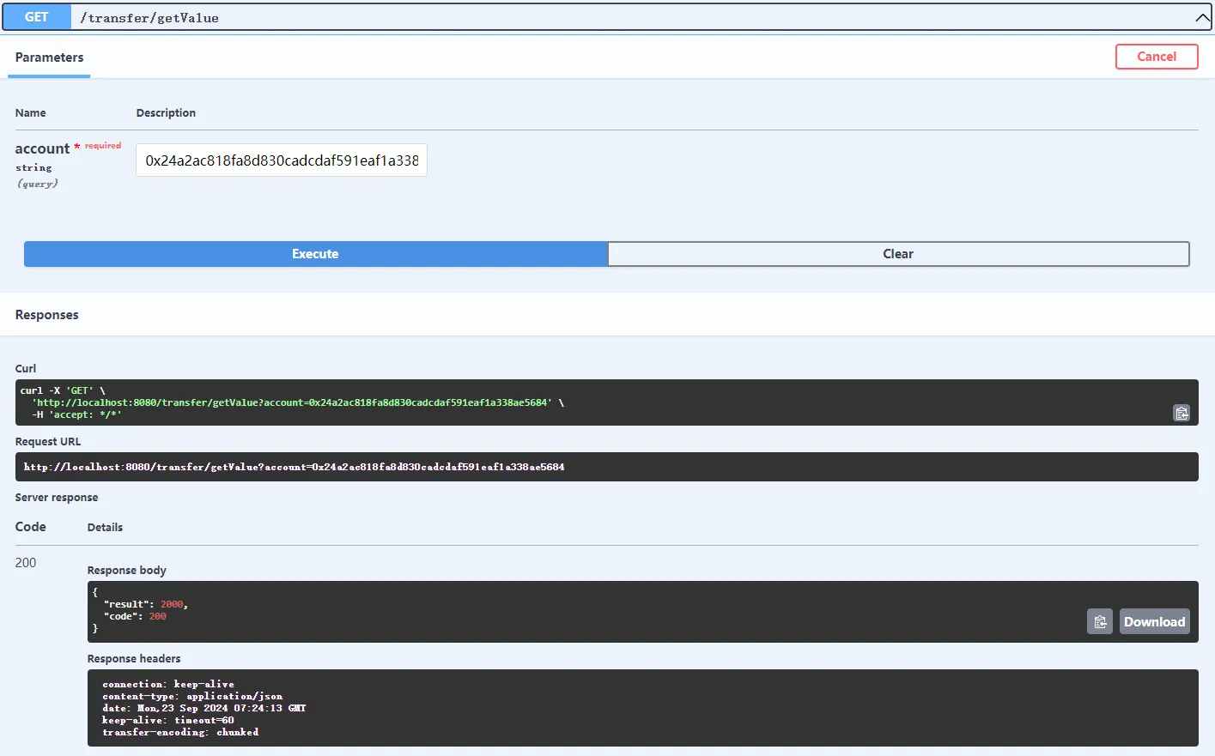Execute the API request
Screen dimensions: 1215x756
[315, 254]
